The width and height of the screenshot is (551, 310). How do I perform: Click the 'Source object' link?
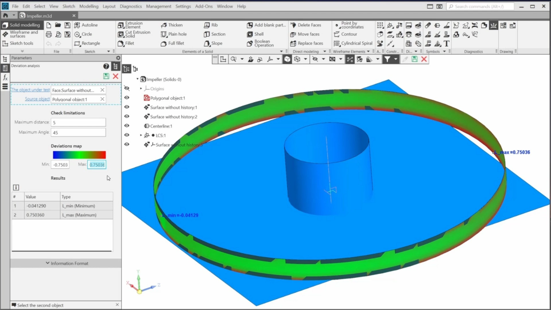pos(37,99)
